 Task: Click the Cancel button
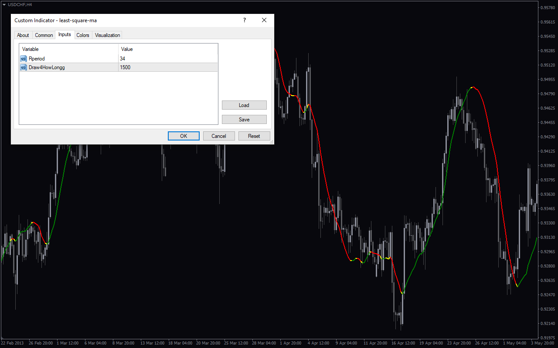click(219, 136)
